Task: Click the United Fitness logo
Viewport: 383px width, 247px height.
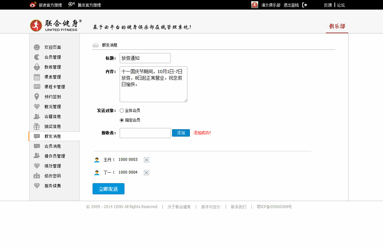Action: click(56, 26)
